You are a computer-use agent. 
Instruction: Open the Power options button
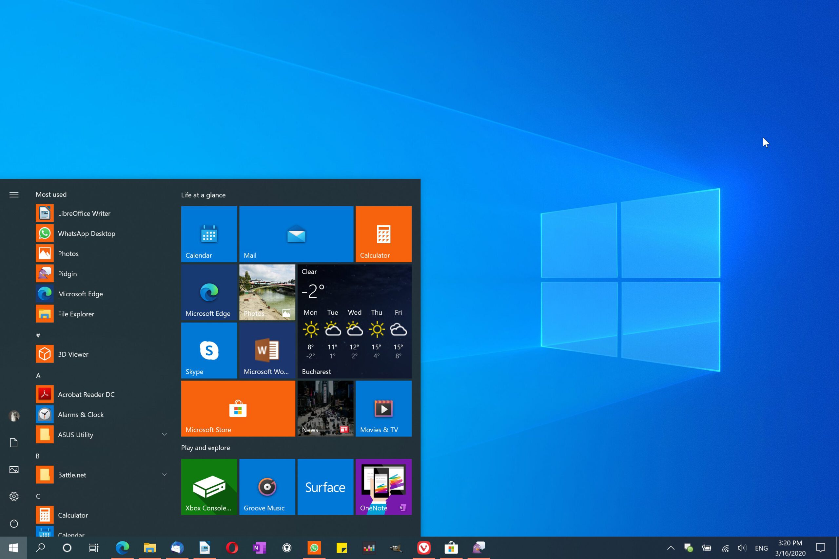(14, 523)
